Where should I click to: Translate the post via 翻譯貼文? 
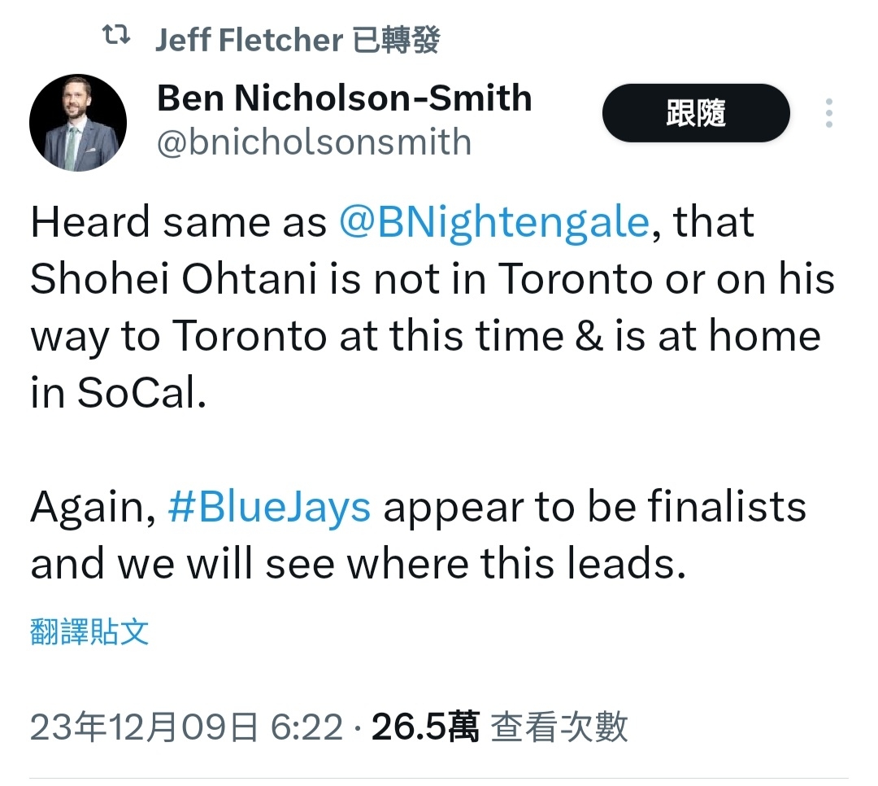pyautogui.click(x=89, y=632)
